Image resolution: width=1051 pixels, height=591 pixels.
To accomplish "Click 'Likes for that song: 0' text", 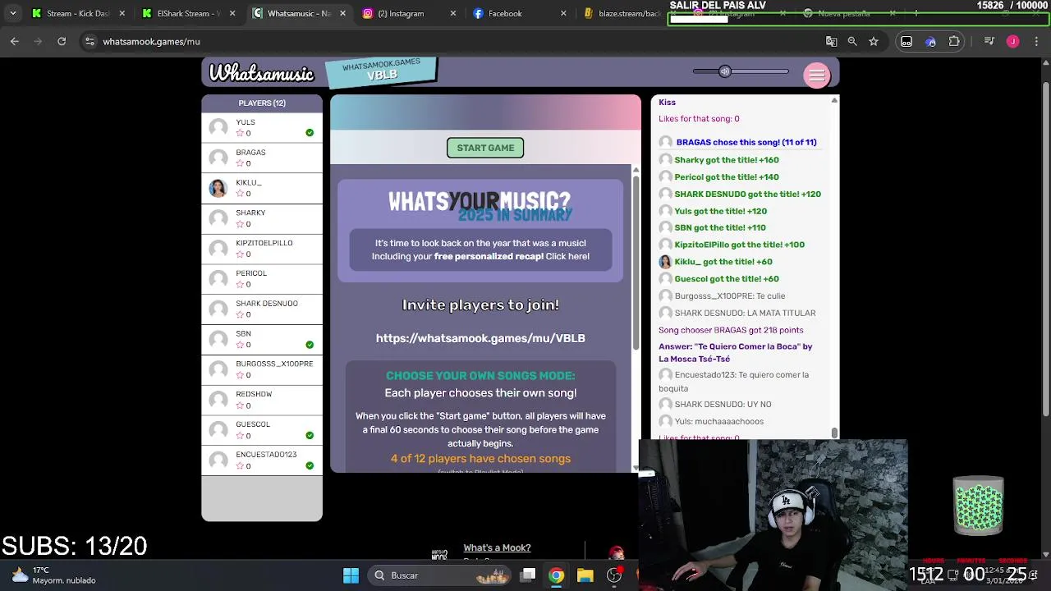I will pyautogui.click(x=699, y=119).
